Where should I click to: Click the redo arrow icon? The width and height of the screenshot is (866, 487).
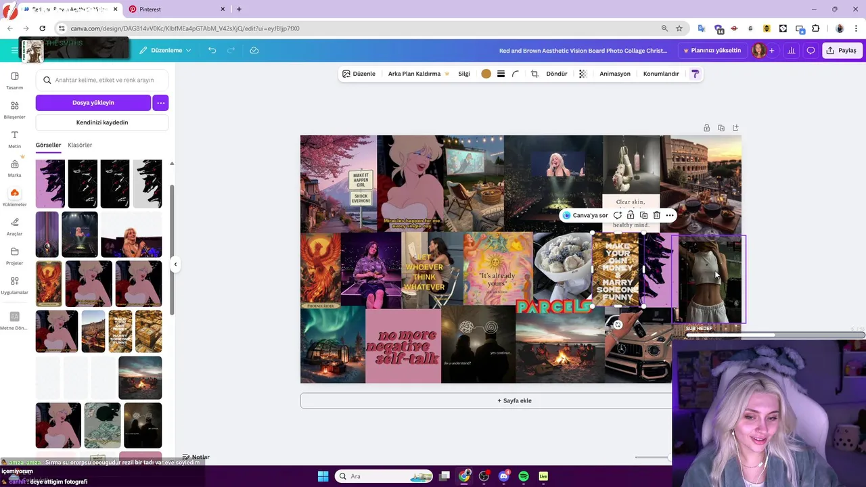[x=231, y=50]
